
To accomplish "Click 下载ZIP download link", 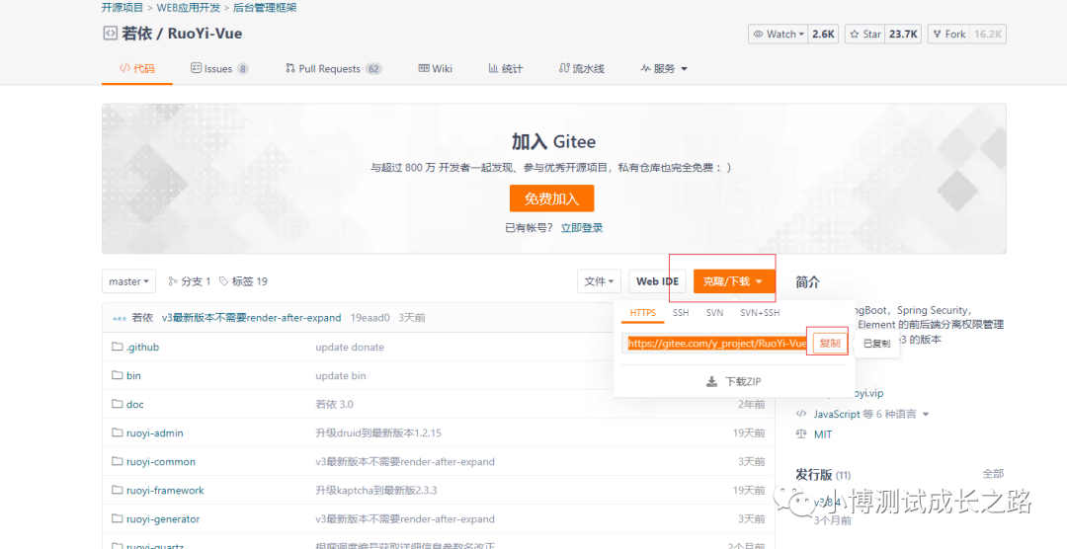I will pos(742,382).
